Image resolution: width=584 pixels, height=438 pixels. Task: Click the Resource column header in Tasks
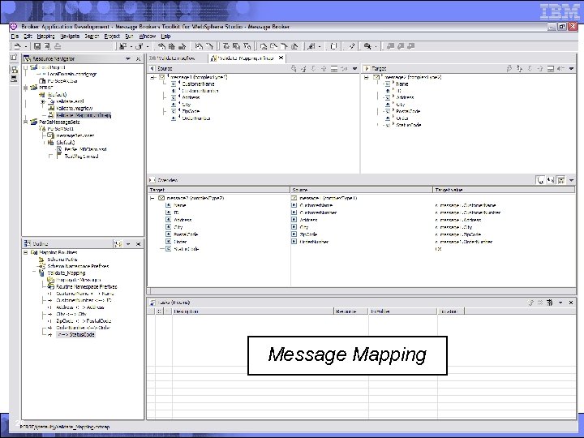click(x=351, y=311)
